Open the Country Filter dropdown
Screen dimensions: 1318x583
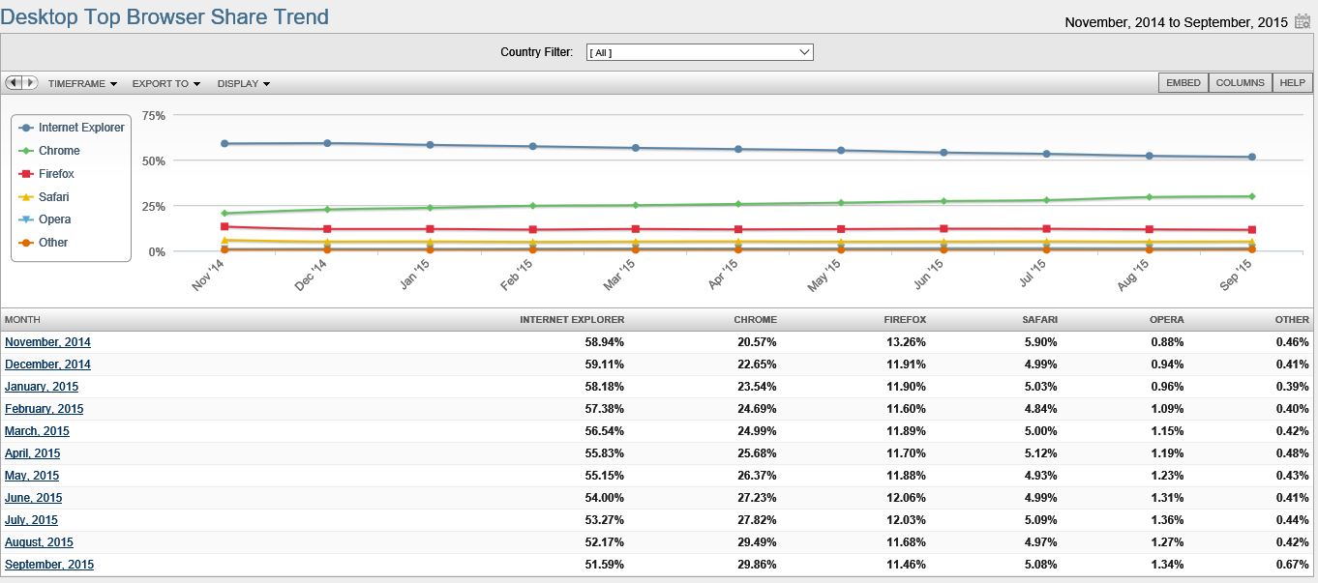[x=700, y=52]
